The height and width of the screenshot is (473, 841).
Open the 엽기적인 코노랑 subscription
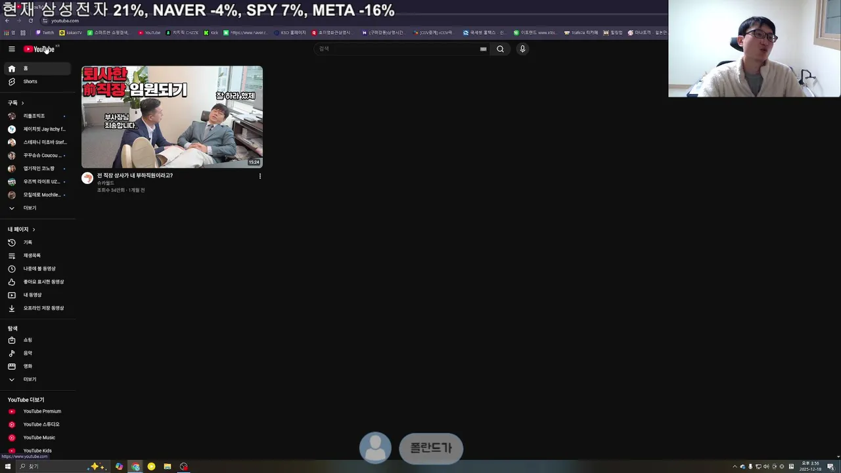pyautogui.click(x=37, y=168)
